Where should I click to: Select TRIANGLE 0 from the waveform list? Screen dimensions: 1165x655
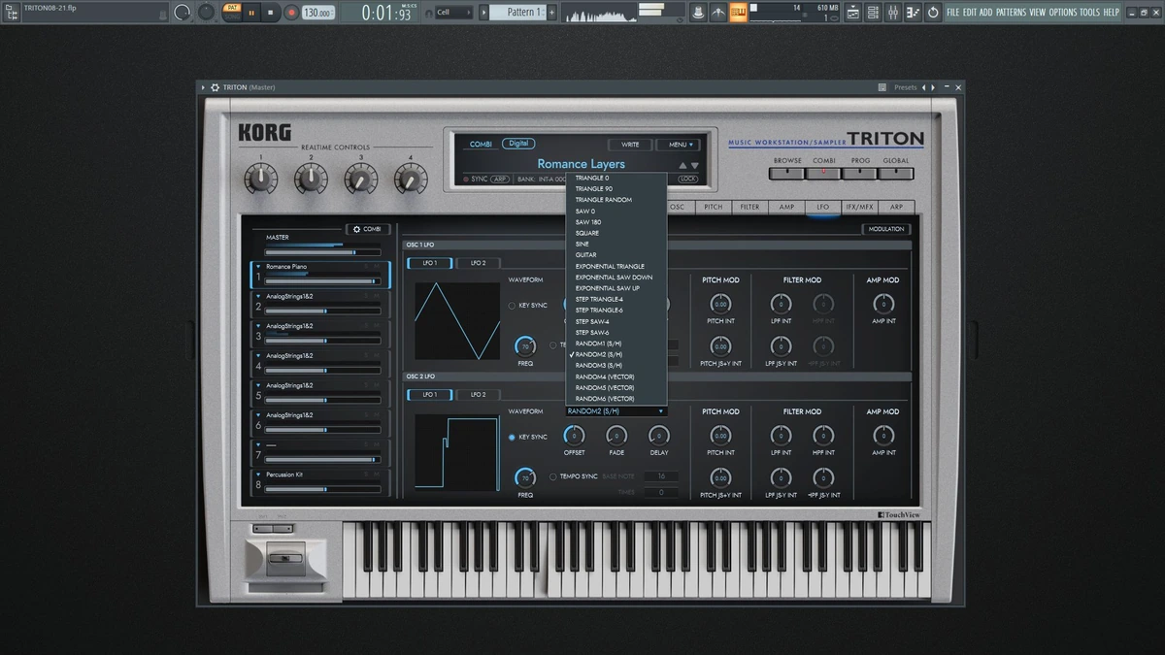click(x=616, y=179)
